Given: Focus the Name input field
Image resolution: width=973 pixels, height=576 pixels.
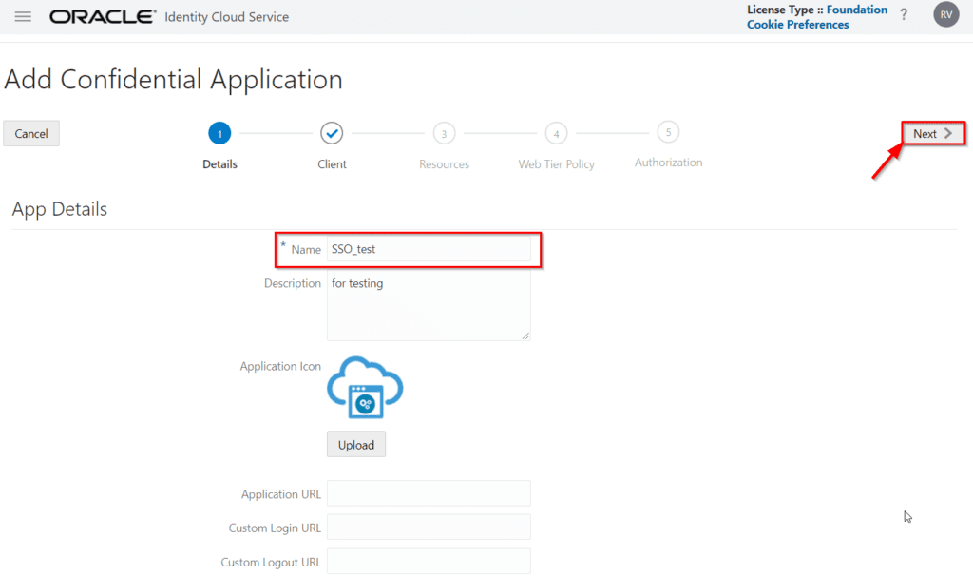Looking at the screenshot, I should [x=429, y=249].
